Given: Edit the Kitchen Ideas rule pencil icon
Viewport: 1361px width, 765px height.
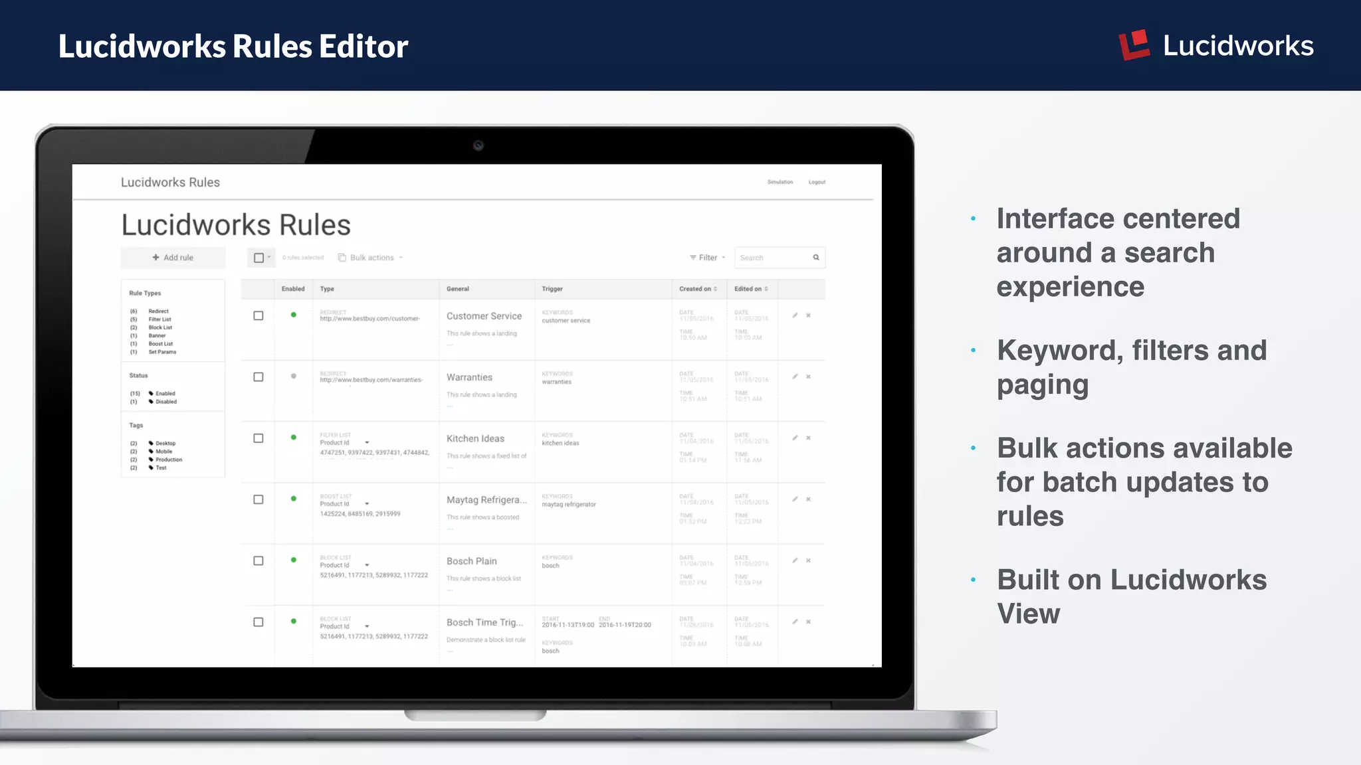Looking at the screenshot, I should tap(795, 438).
